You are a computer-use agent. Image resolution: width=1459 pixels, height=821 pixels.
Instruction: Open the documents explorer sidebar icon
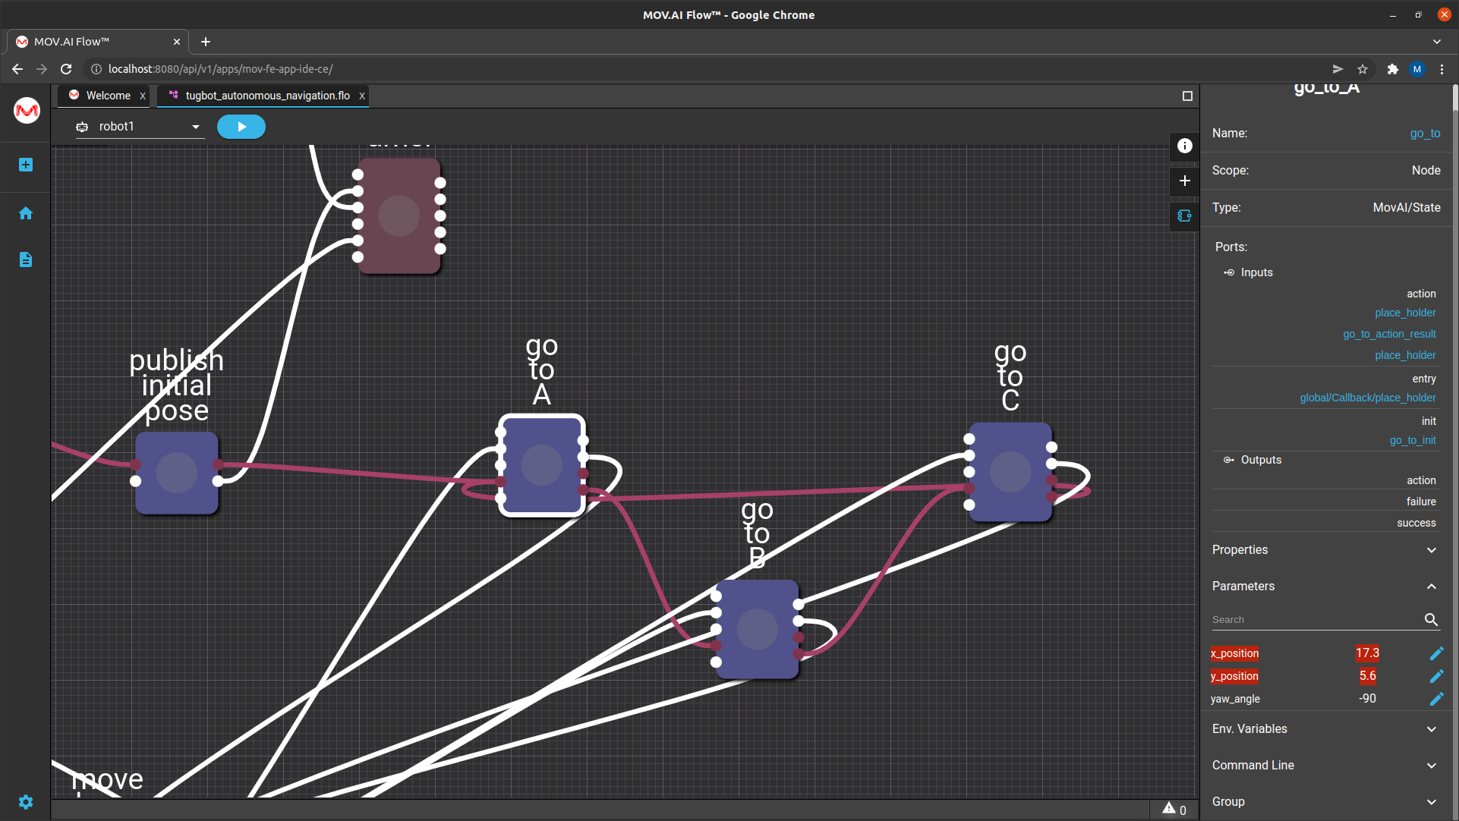click(26, 260)
